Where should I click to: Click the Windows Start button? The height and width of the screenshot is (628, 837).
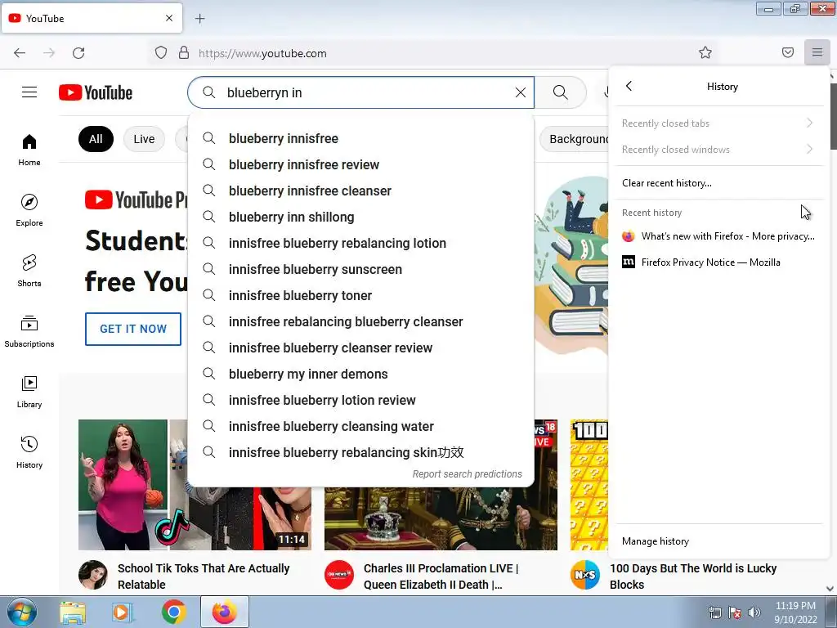(22, 612)
